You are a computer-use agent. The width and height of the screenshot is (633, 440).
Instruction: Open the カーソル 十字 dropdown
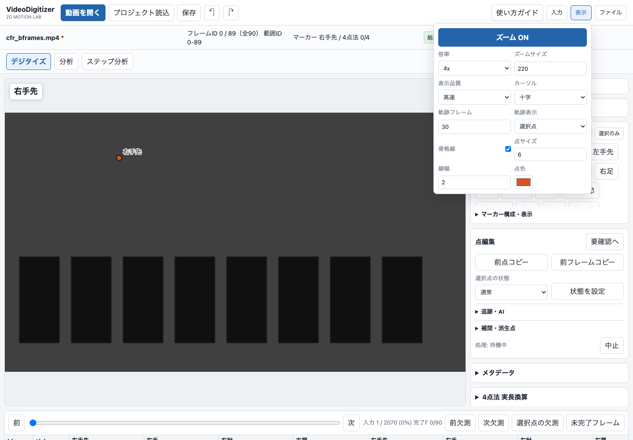click(x=550, y=97)
